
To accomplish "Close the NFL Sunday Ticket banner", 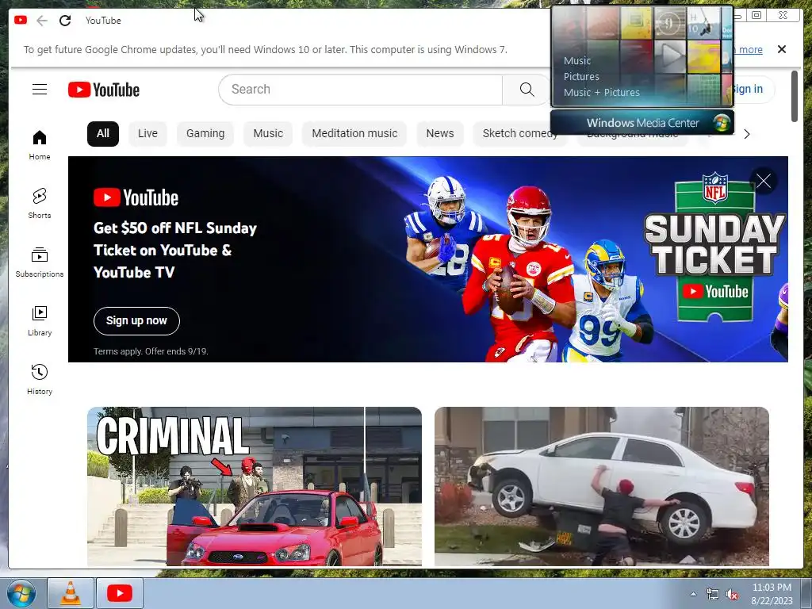I will [764, 182].
